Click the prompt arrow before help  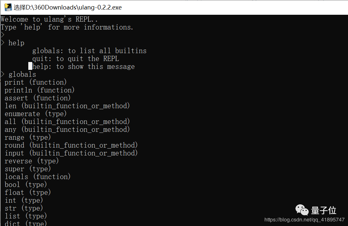(x=2, y=43)
